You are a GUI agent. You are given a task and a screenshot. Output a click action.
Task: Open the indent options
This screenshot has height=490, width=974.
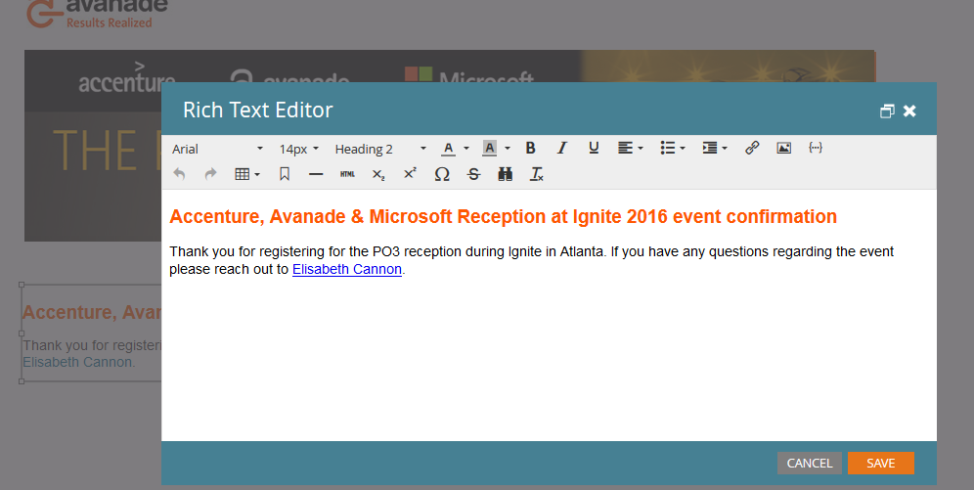[714, 148]
